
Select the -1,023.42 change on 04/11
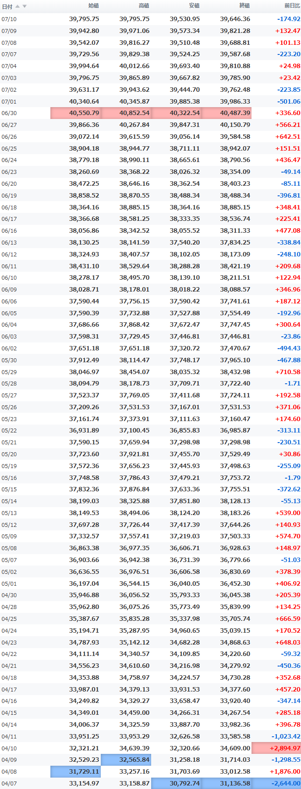click(286, 736)
